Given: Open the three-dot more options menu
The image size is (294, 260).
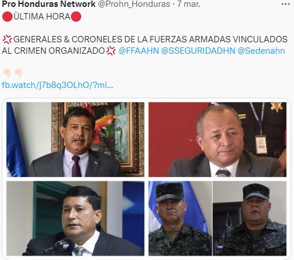Looking at the screenshot, I should pos(285,4).
